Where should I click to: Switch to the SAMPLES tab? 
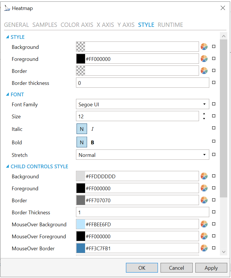45,25
